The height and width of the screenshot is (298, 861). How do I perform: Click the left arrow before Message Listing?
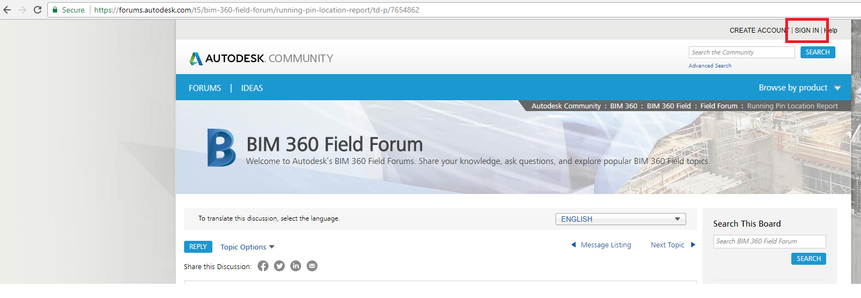pos(573,245)
